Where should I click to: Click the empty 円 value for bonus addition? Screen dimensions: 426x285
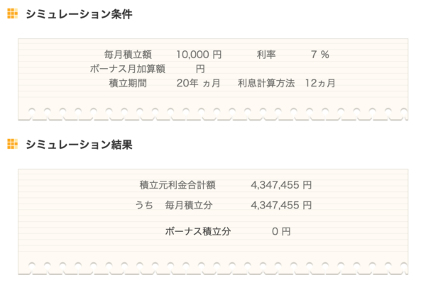pos(200,69)
